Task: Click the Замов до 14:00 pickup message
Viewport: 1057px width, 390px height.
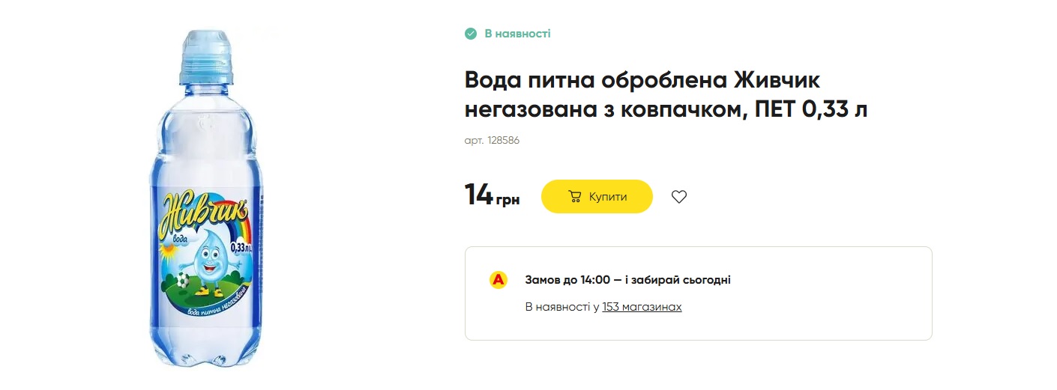Action: [627, 280]
